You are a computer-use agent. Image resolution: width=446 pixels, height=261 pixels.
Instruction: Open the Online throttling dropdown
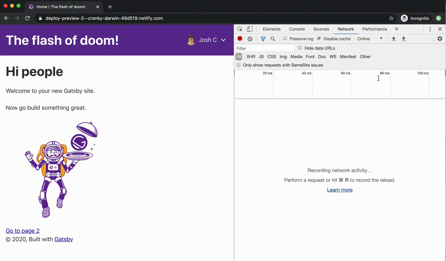pyautogui.click(x=370, y=39)
